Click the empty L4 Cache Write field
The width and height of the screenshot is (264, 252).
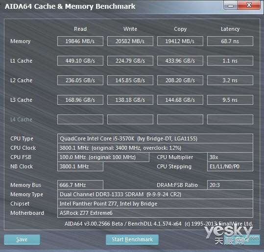click(x=130, y=119)
